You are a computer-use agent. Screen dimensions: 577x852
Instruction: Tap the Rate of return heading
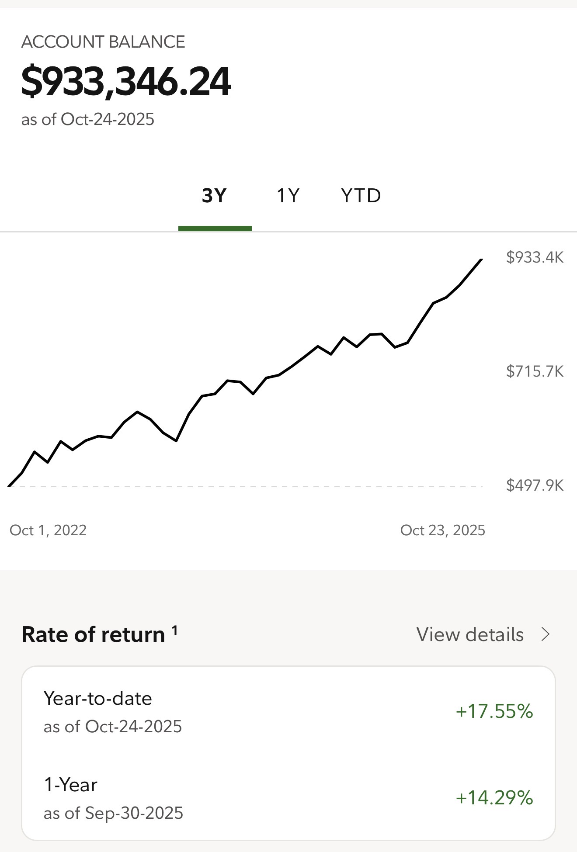point(93,634)
